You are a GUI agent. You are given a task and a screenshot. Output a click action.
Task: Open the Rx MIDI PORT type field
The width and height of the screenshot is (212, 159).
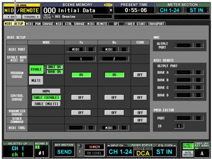109,49
